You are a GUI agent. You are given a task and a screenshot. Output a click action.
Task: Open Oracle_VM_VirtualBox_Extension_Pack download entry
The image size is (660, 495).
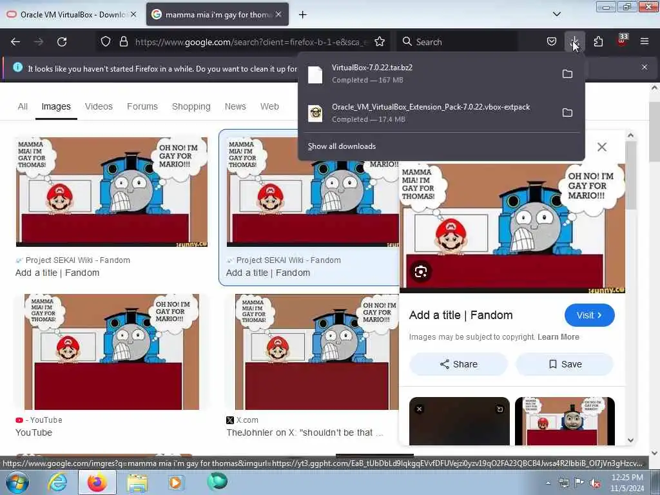pos(429,113)
